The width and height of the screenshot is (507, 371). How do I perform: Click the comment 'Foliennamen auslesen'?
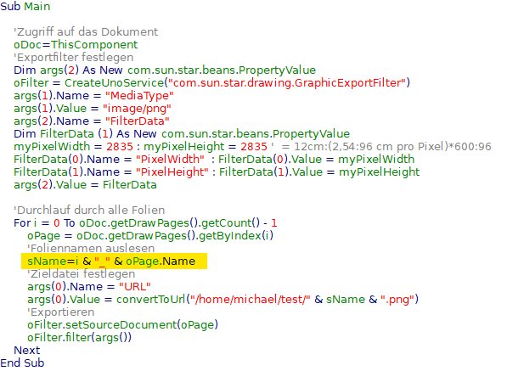click(91, 249)
